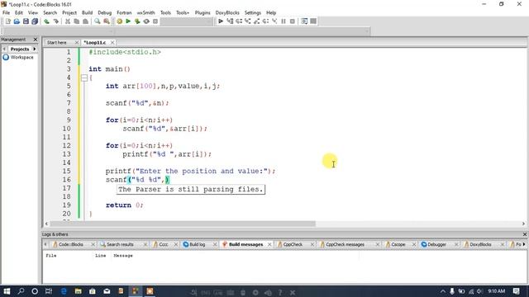
Task: Click the Run to cursor debug icon
Action: 230,21
